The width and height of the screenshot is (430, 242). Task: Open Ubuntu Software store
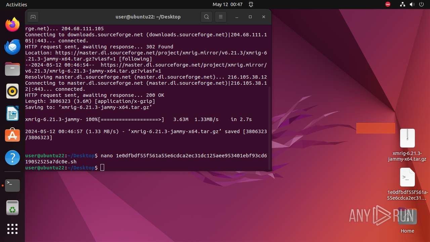tap(12, 135)
